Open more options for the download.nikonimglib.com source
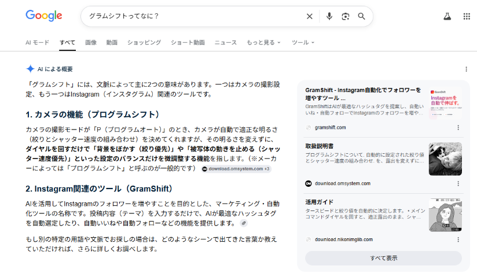This screenshot has height=277, width=477. 458,240
